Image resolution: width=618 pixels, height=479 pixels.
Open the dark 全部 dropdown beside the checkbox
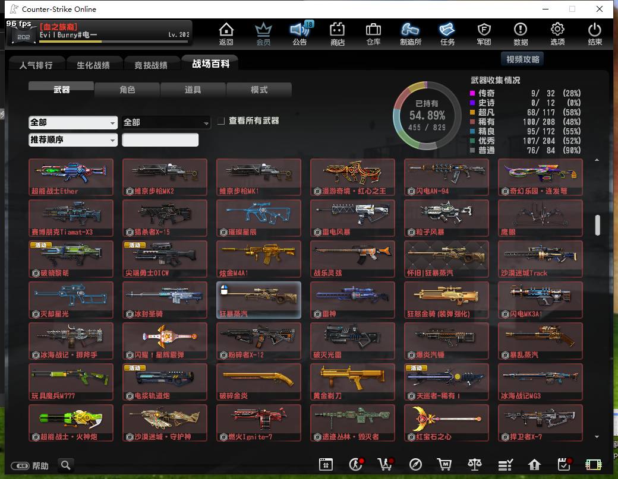(166, 122)
